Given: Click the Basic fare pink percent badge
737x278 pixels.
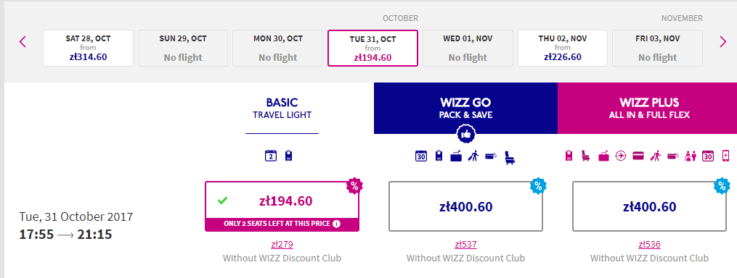Looking at the screenshot, I should point(354,186).
